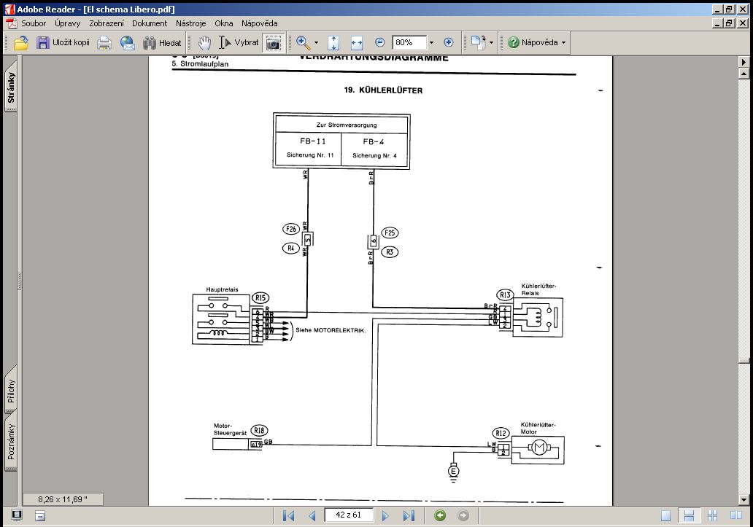Expand the Nápověda toolbar dropdown arrow
753x527 pixels.
(x=564, y=43)
